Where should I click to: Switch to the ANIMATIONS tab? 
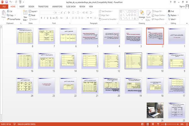(x=57, y=7)
